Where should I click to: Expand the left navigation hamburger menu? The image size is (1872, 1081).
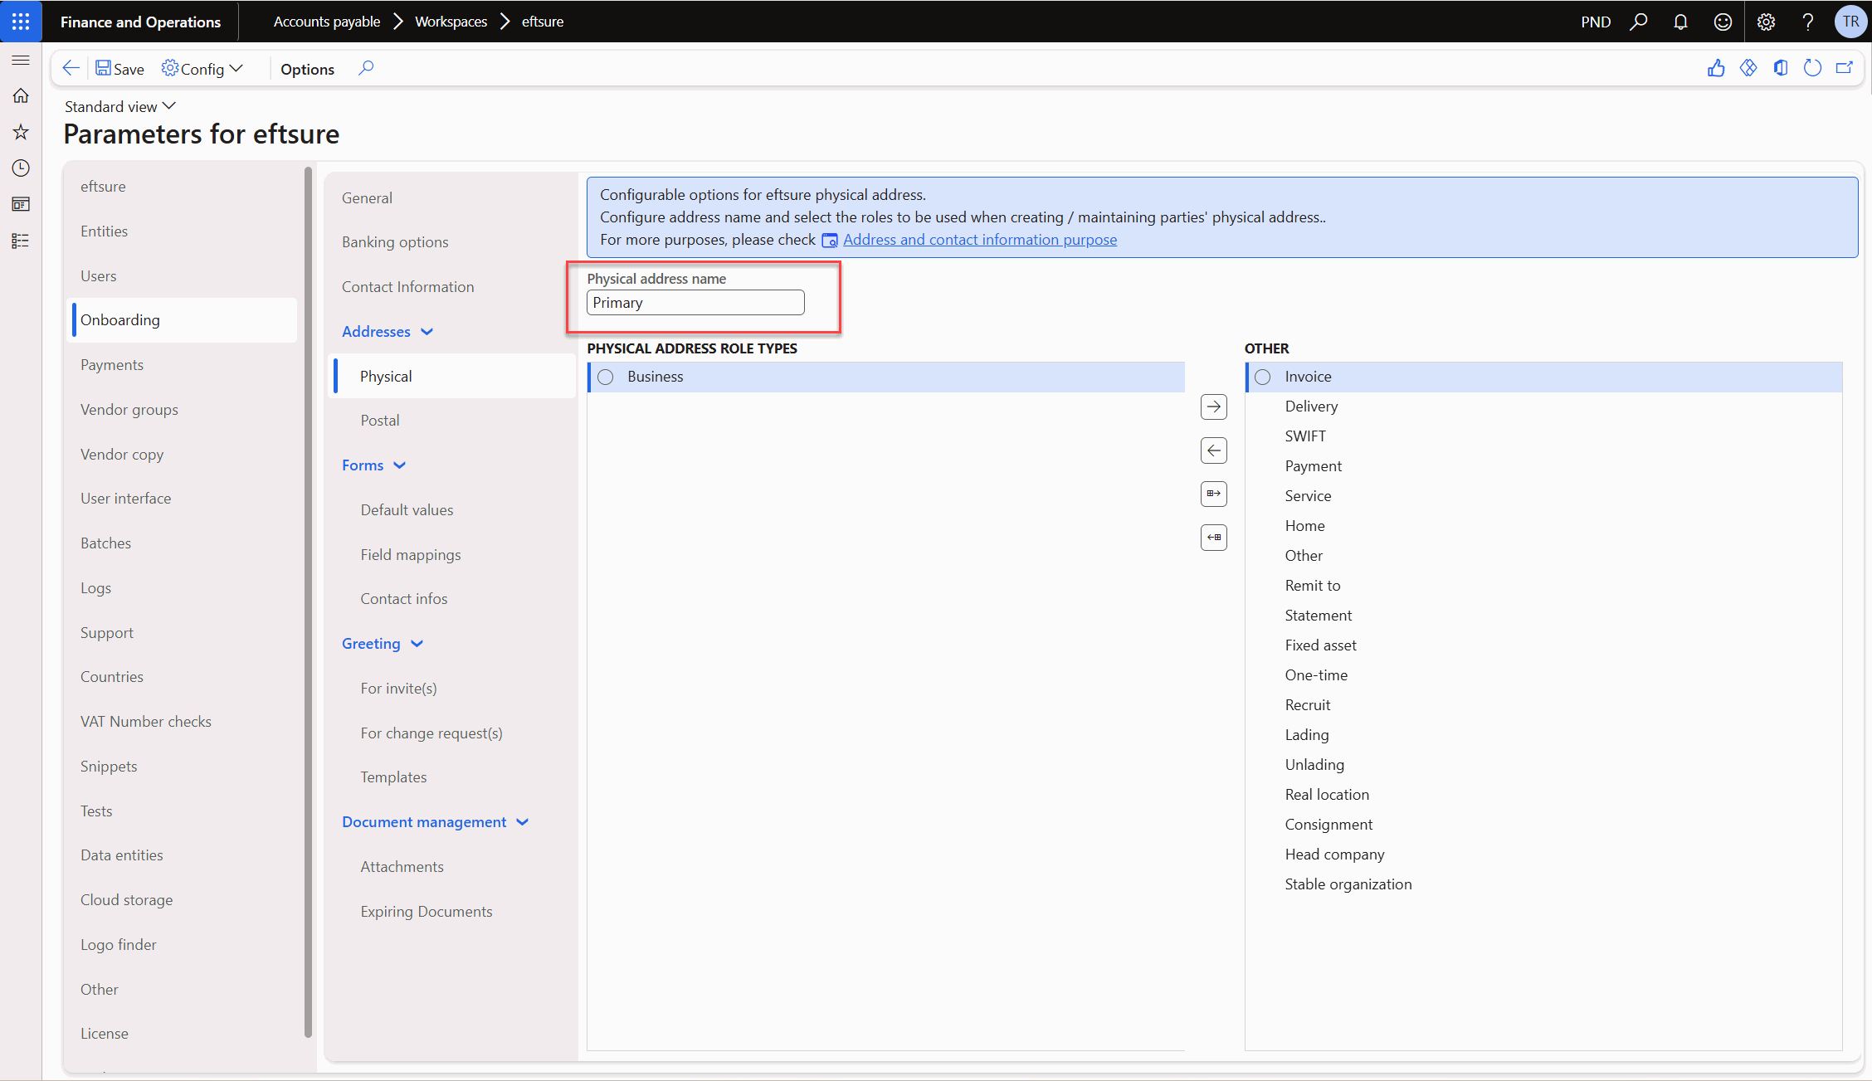click(x=21, y=61)
